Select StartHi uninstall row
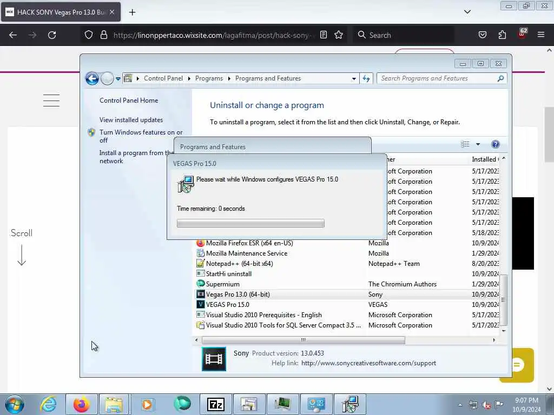The image size is (554, 415). tap(347, 273)
